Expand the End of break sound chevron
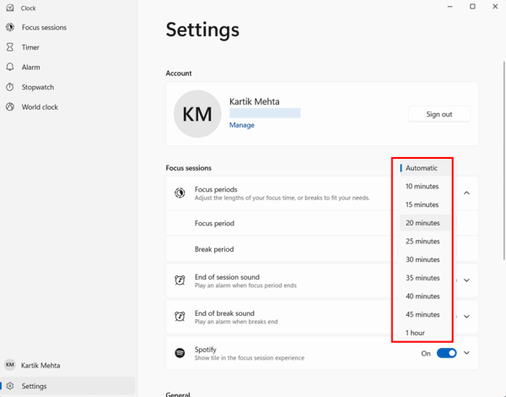The image size is (506, 397). [466, 317]
